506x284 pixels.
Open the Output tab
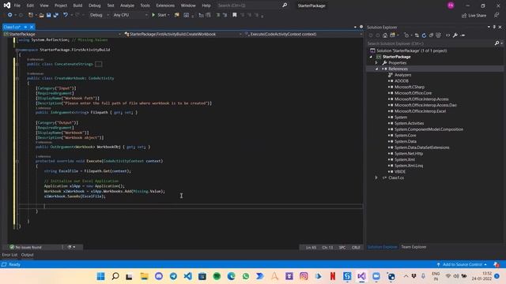coord(27,255)
